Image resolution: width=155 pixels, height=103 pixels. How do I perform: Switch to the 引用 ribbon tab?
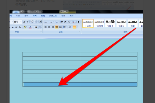pyautogui.click(x=18, y=15)
